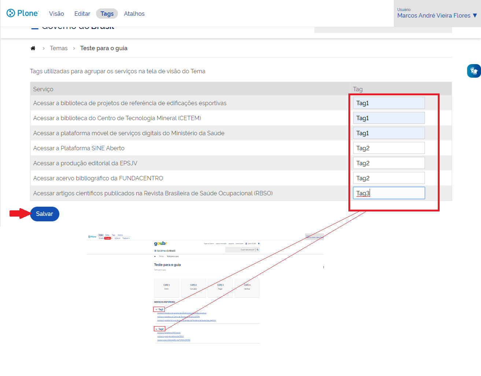The image size is (481, 376).
Task: Click the Teste para o guia breadcrumb
Action: (104, 48)
